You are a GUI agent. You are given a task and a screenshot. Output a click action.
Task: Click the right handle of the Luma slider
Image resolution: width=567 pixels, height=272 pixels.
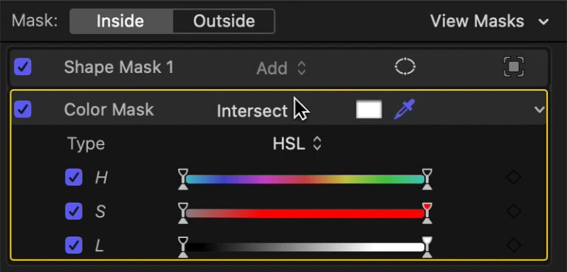(x=427, y=247)
